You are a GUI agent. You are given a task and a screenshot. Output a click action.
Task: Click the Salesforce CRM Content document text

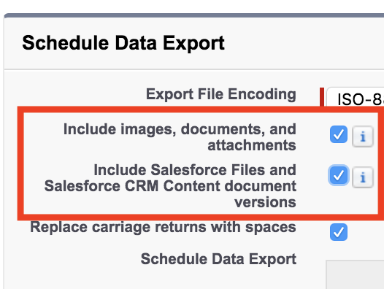tap(170, 186)
